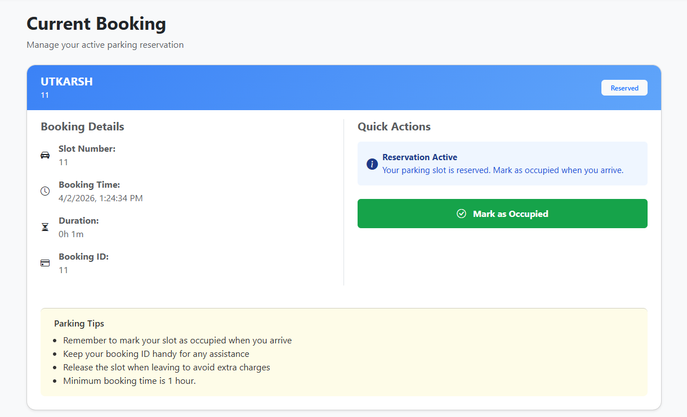This screenshot has width=687, height=417.
Task: Click the tip about minimum booking time
Action: point(129,381)
